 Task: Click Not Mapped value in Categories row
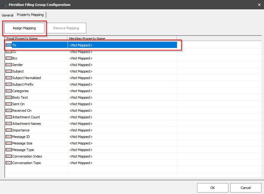click(81, 91)
